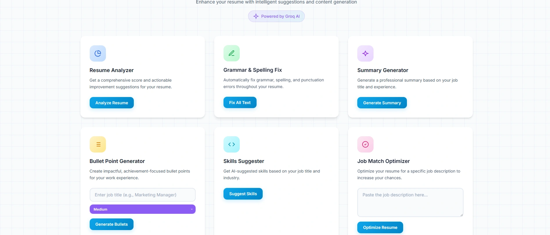Click the Analyze Resume button

point(111,103)
